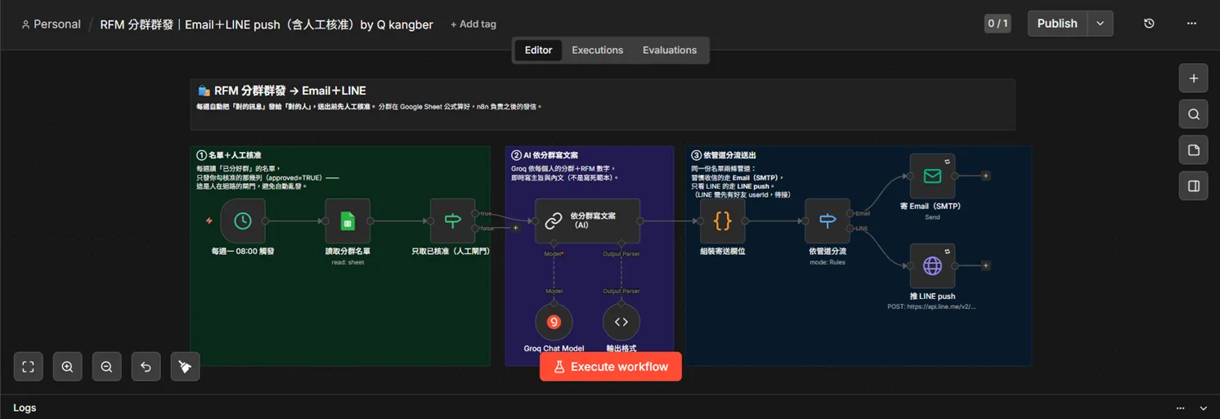
Task: Click the workflow title RFM 分群群發
Action: (x=267, y=25)
